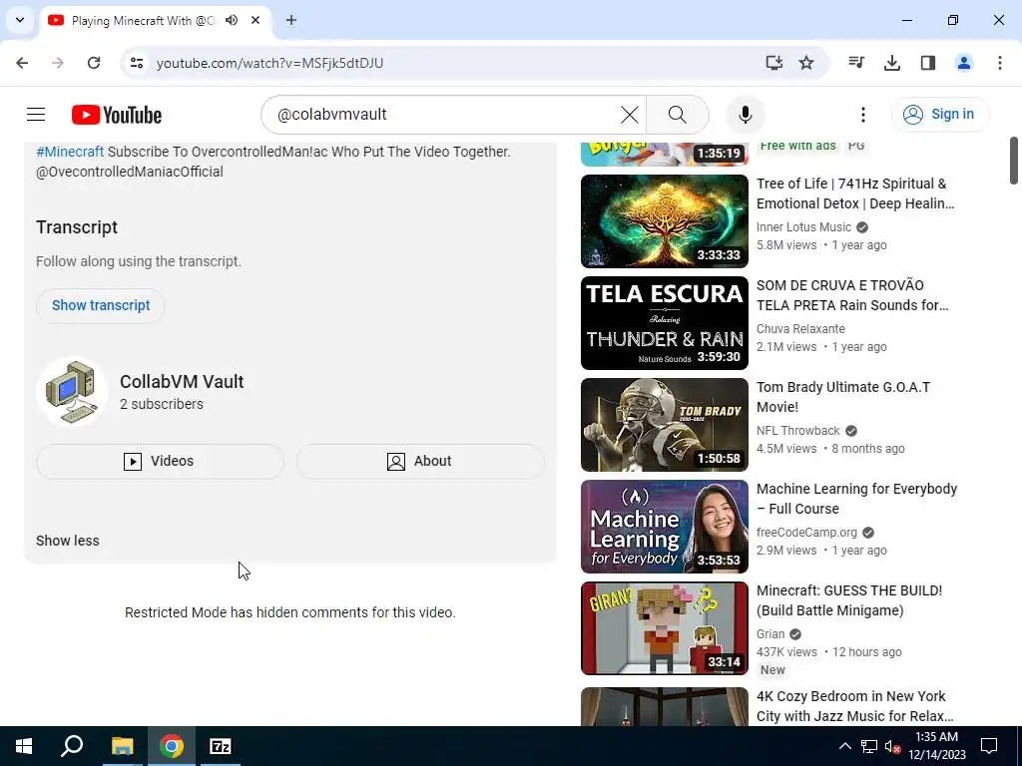Clear the search query with X
The height and width of the screenshot is (766, 1022).
(630, 115)
